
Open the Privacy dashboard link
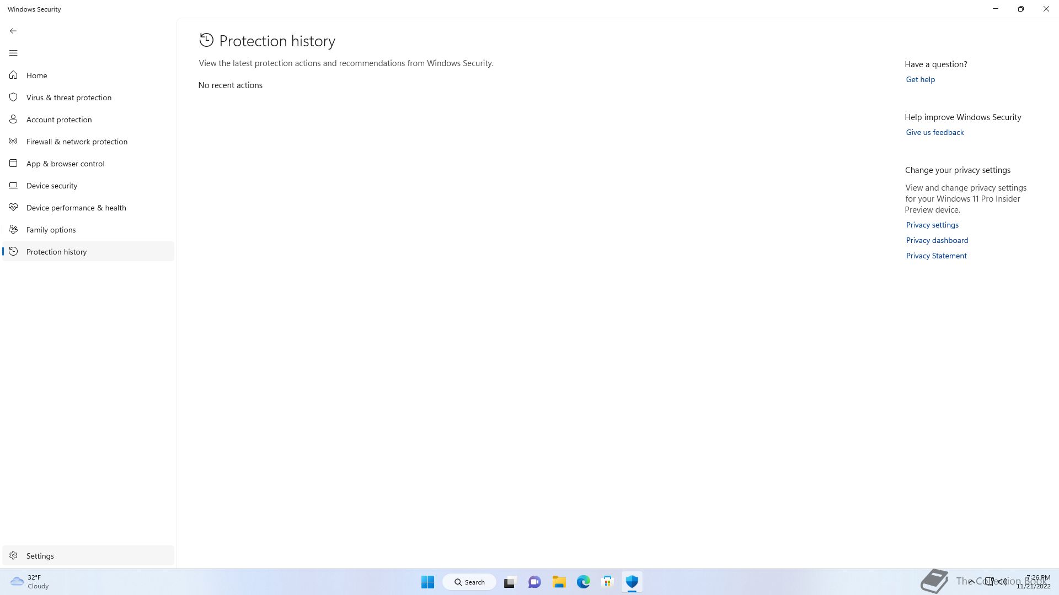(937, 240)
